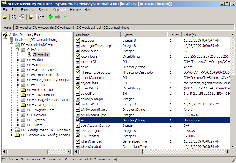The height and width of the screenshot is (163, 236).
Task: Expand the CN=Schema,CN=Configuration node
Action: [12, 135]
